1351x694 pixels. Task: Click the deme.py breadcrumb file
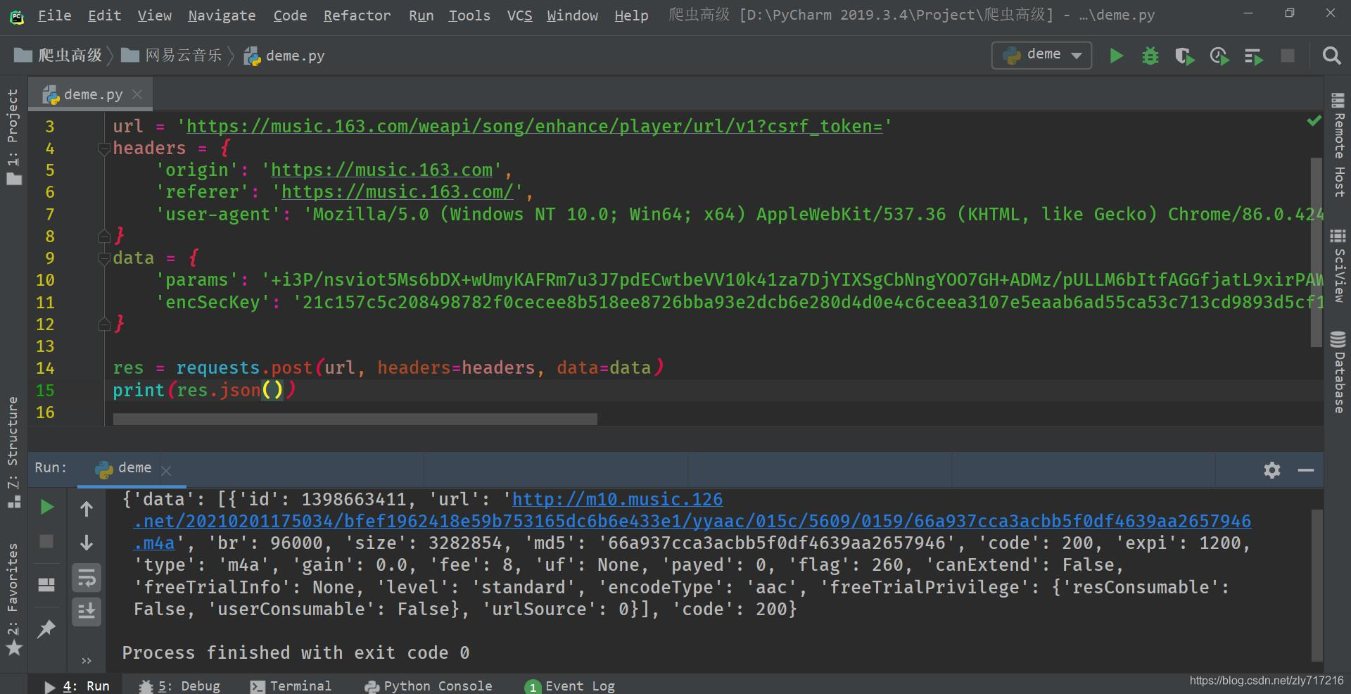(x=284, y=56)
